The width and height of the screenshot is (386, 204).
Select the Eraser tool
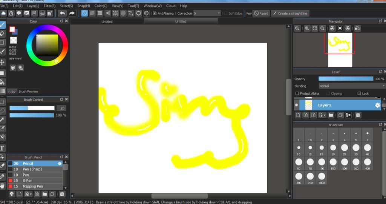point(2,33)
